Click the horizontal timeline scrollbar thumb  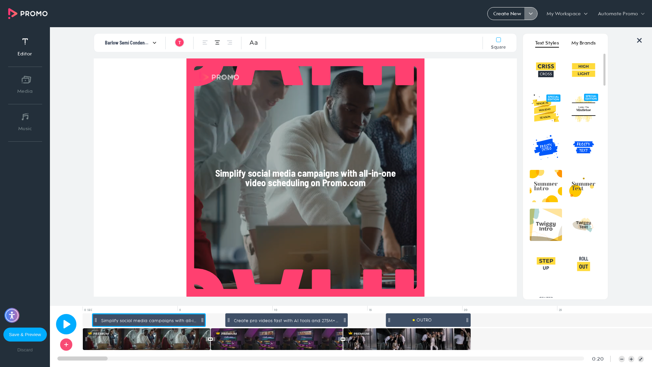point(83,359)
